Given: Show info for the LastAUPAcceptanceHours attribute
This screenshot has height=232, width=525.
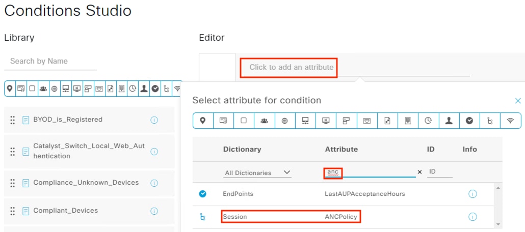Looking at the screenshot, I should coord(472,194).
